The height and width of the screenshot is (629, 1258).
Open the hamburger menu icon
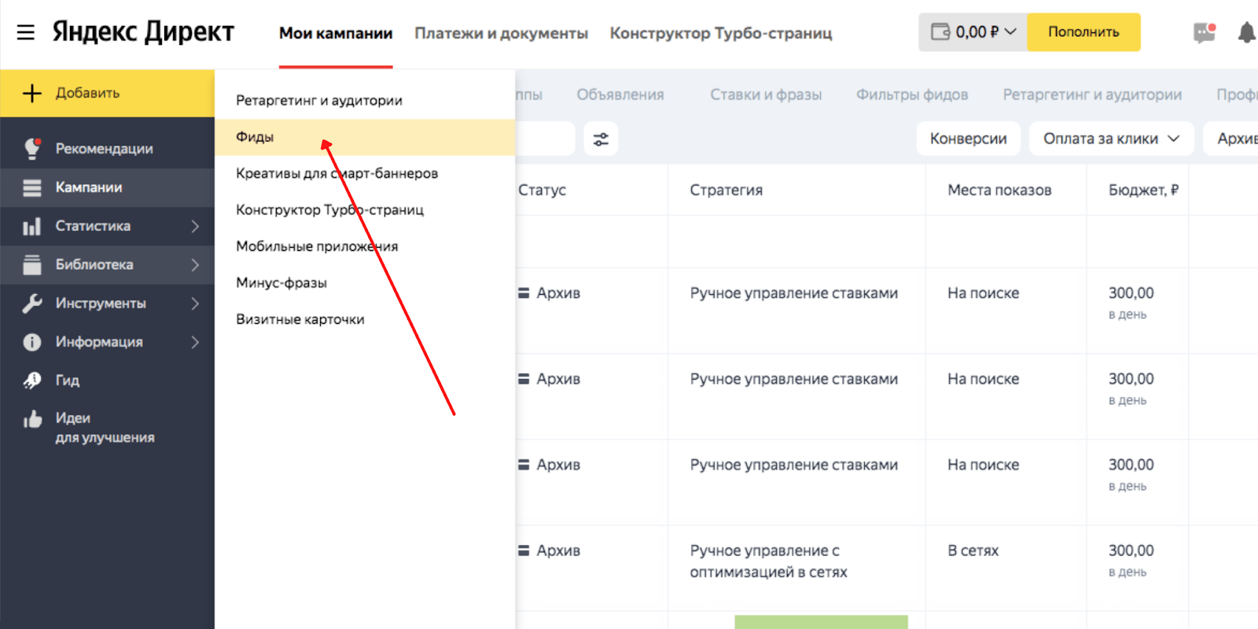25,32
